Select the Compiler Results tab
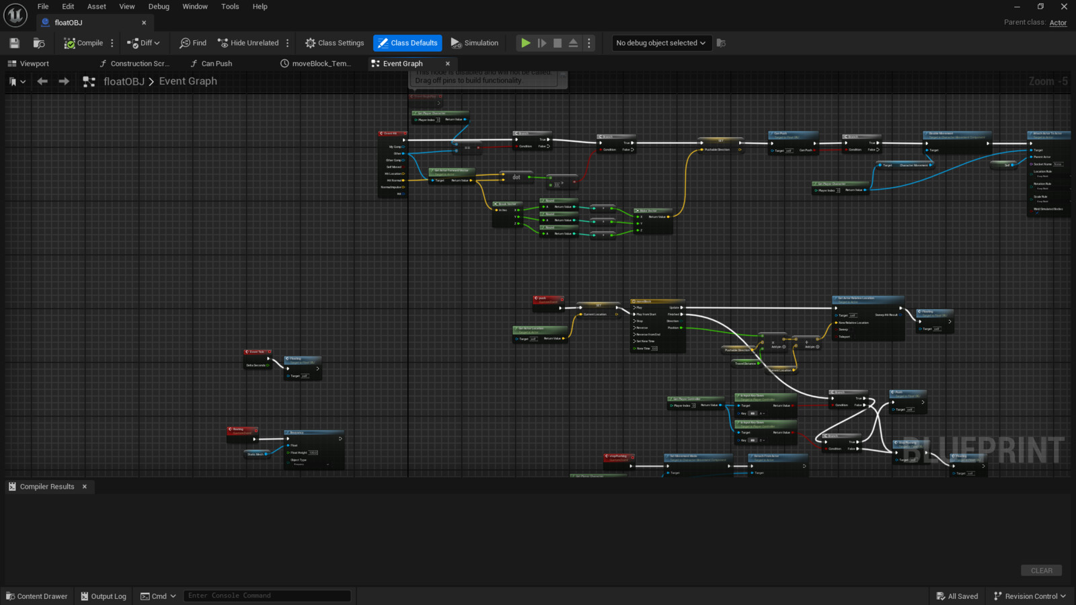The height and width of the screenshot is (605, 1076). point(47,487)
